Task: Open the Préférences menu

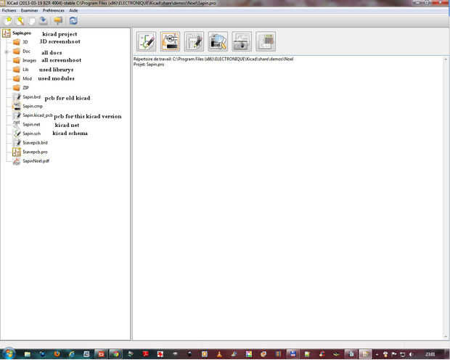Action: coord(54,10)
